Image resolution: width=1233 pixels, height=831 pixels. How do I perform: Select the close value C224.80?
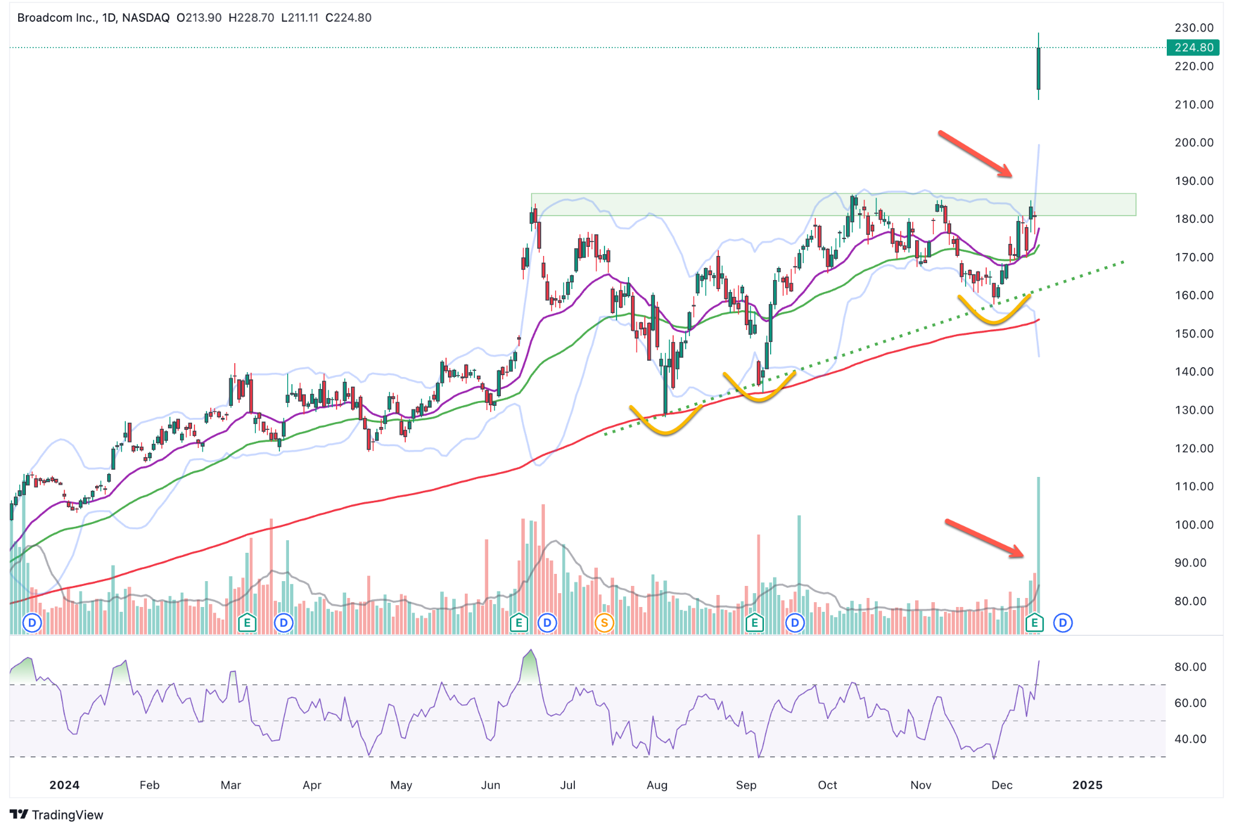pyautogui.click(x=349, y=17)
